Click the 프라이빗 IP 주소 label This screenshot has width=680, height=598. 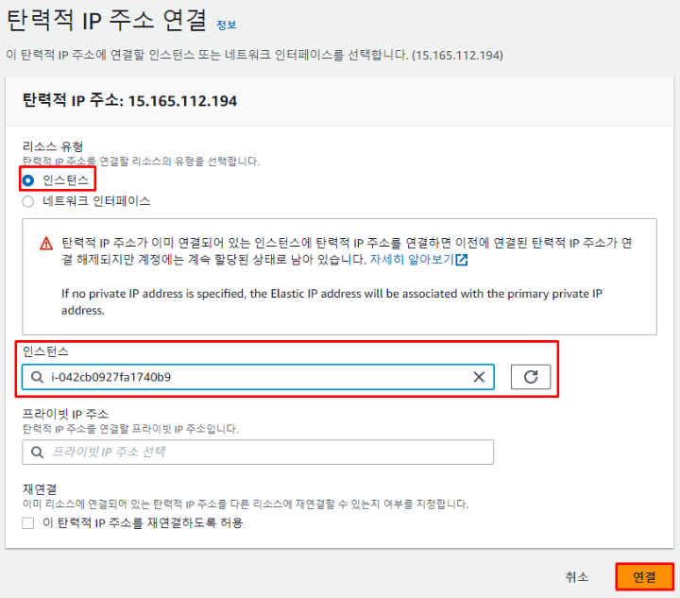pos(65,414)
